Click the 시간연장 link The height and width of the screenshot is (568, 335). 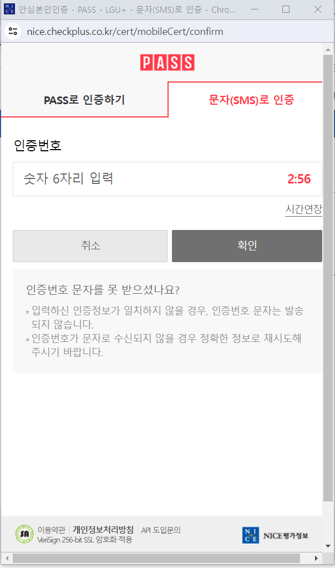[x=303, y=209]
